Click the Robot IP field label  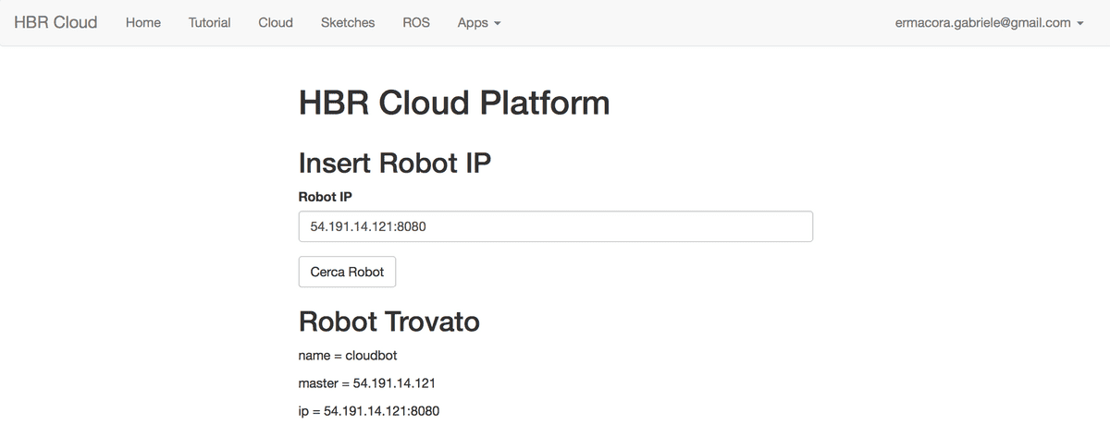[326, 196]
